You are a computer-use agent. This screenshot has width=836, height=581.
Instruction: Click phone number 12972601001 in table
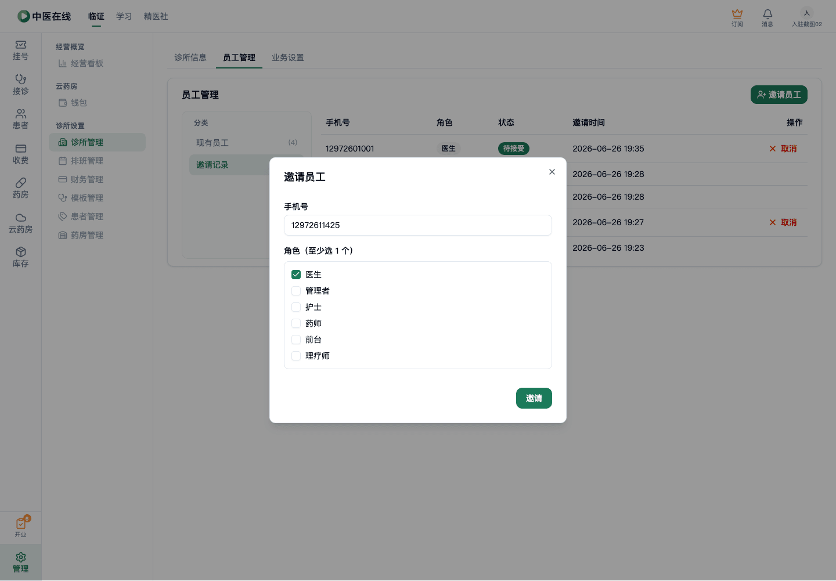point(350,149)
